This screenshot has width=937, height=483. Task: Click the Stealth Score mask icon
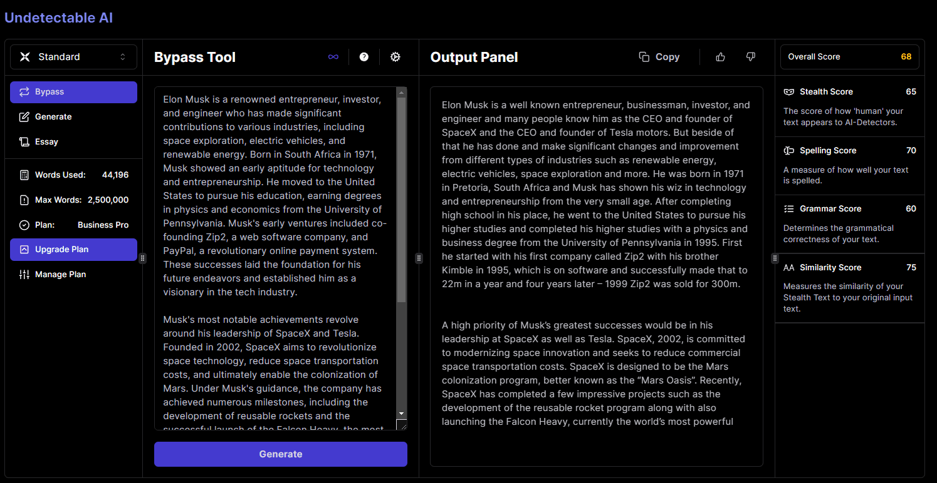tap(789, 92)
